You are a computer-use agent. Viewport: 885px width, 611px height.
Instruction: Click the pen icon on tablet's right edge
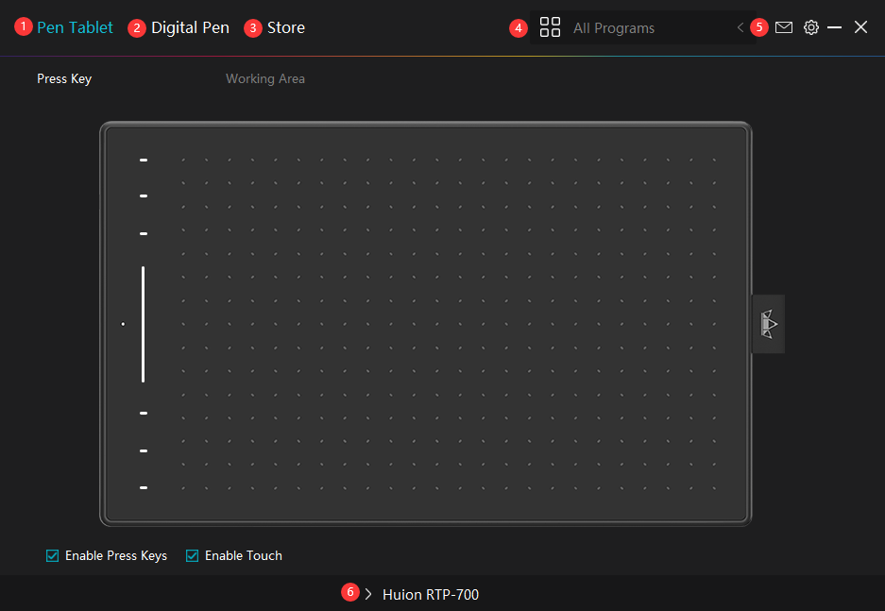[x=768, y=324]
